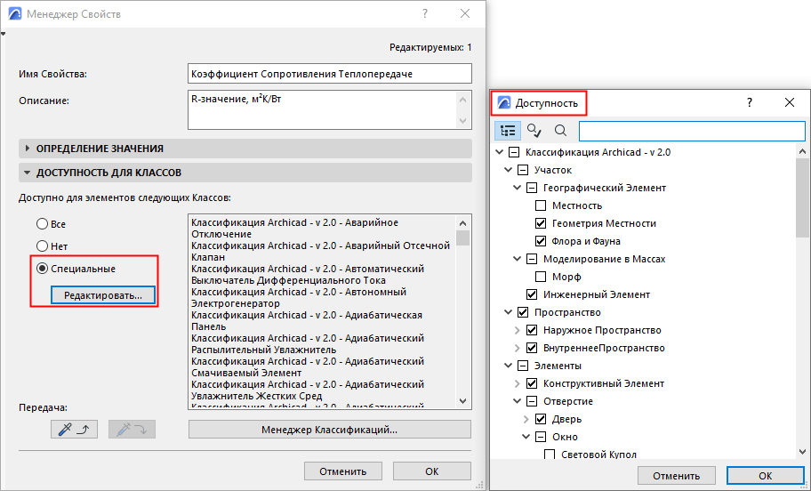Collapse the Отверстие tree node
Image resolution: width=811 pixels, height=491 pixels.
pos(517,401)
